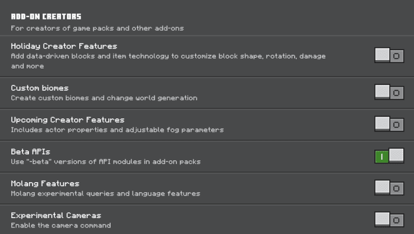Click the 'Includes actor properties' description text
414x234 pixels.
coord(117,130)
